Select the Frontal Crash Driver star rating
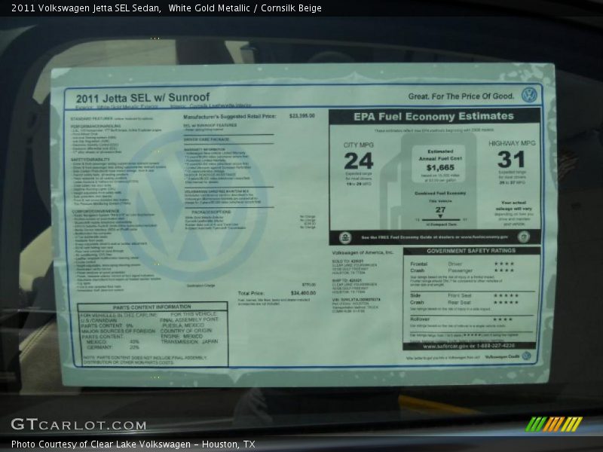 pos(504,264)
